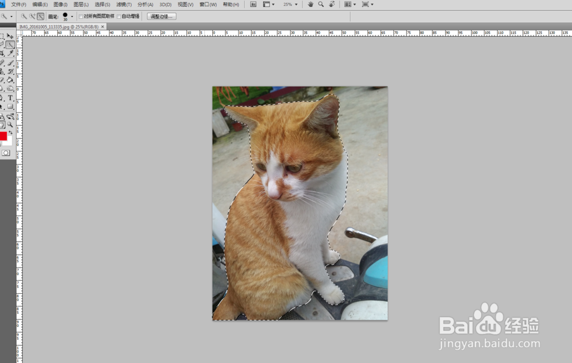Open the tool preset picker icon
572x363 pixels.
click(4, 17)
